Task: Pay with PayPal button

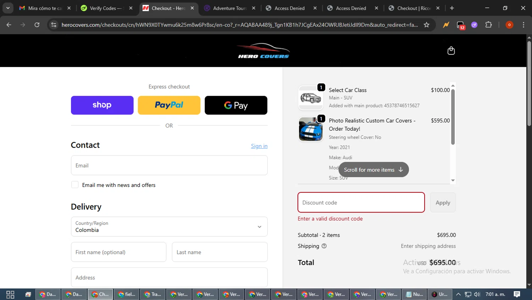Action: (169, 105)
